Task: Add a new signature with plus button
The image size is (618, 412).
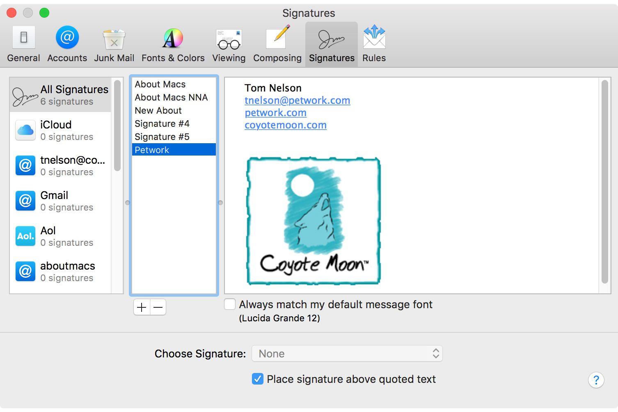Action: tap(142, 307)
